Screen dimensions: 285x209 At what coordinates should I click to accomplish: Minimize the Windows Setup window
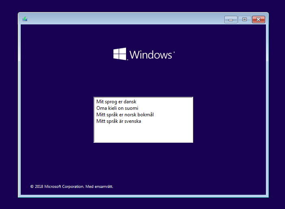231,20
